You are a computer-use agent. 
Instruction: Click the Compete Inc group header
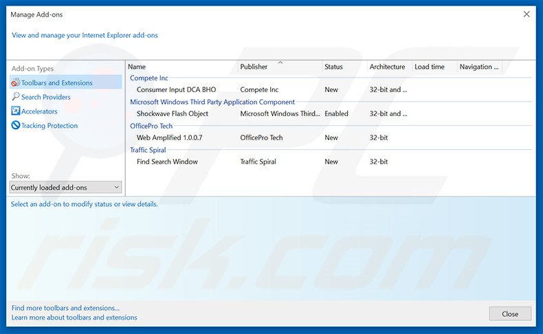pyautogui.click(x=149, y=78)
